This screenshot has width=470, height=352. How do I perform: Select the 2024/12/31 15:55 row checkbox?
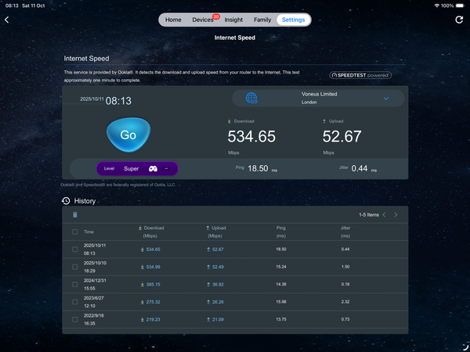click(75, 284)
